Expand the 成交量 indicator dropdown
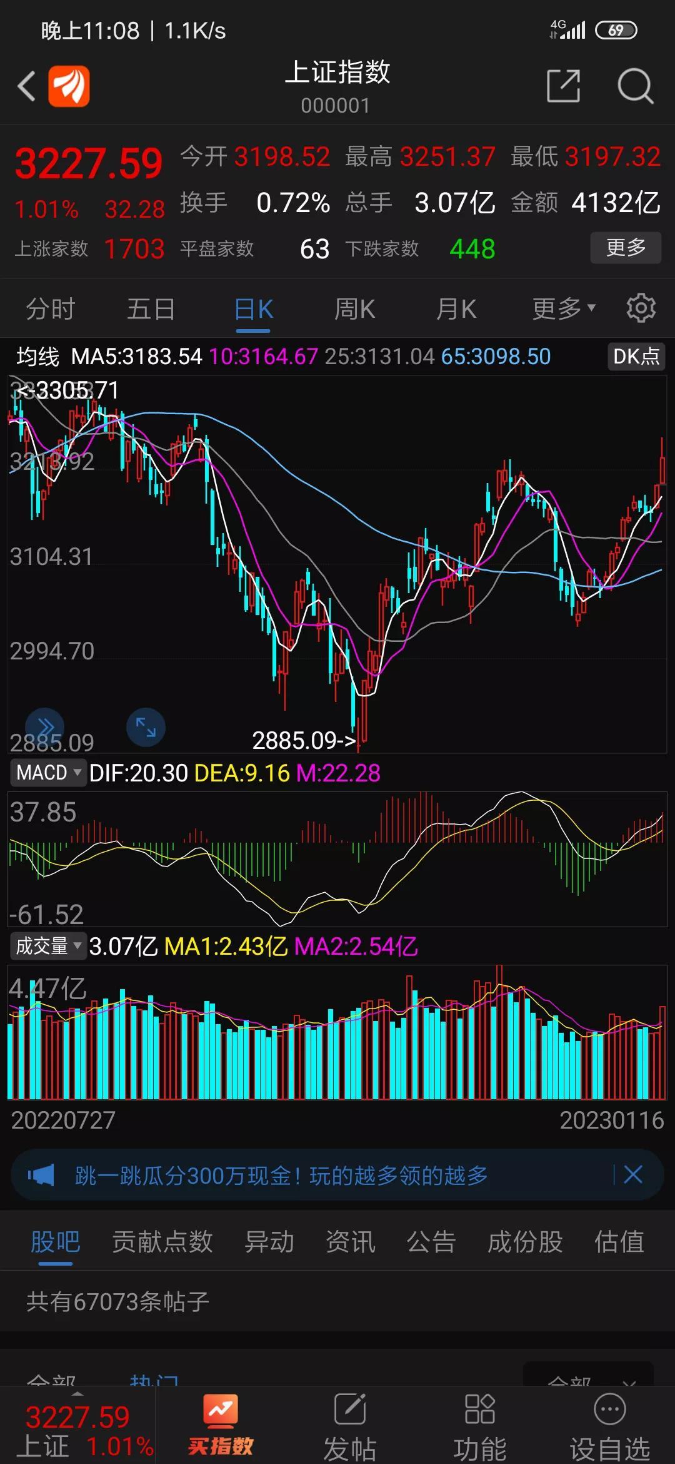The image size is (675, 1464). pyautogui.click(x=47, y=946)
